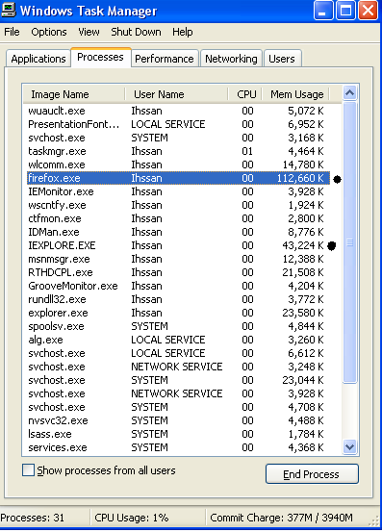Go to the Users tab

[x=282, y=59]
